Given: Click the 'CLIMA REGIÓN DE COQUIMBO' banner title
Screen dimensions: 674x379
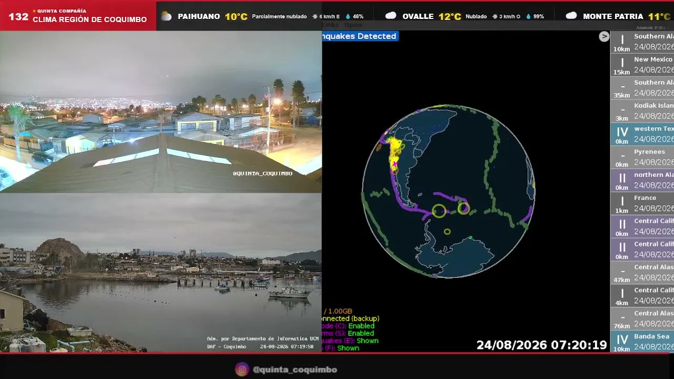Looking at the screenshot, I should [x=90, y=19].
